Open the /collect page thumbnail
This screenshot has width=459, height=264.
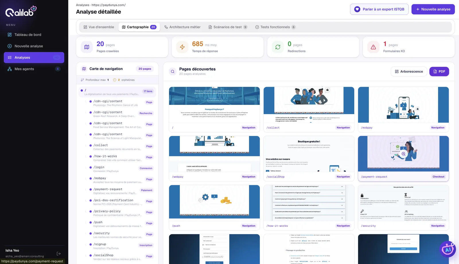[x=309, y=109]
